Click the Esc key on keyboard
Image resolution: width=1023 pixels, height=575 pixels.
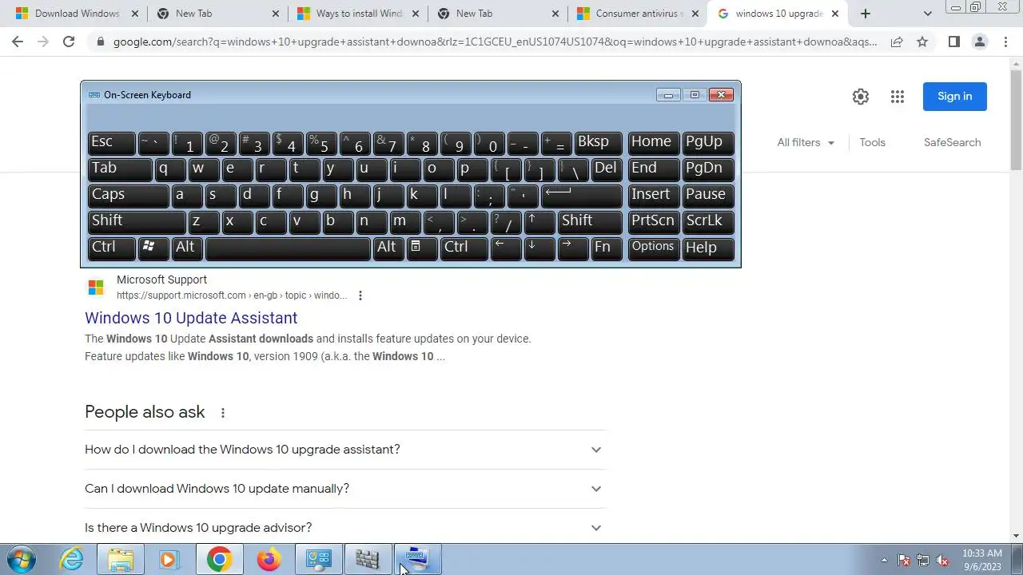pyautogui.click(x=111, y=143)
